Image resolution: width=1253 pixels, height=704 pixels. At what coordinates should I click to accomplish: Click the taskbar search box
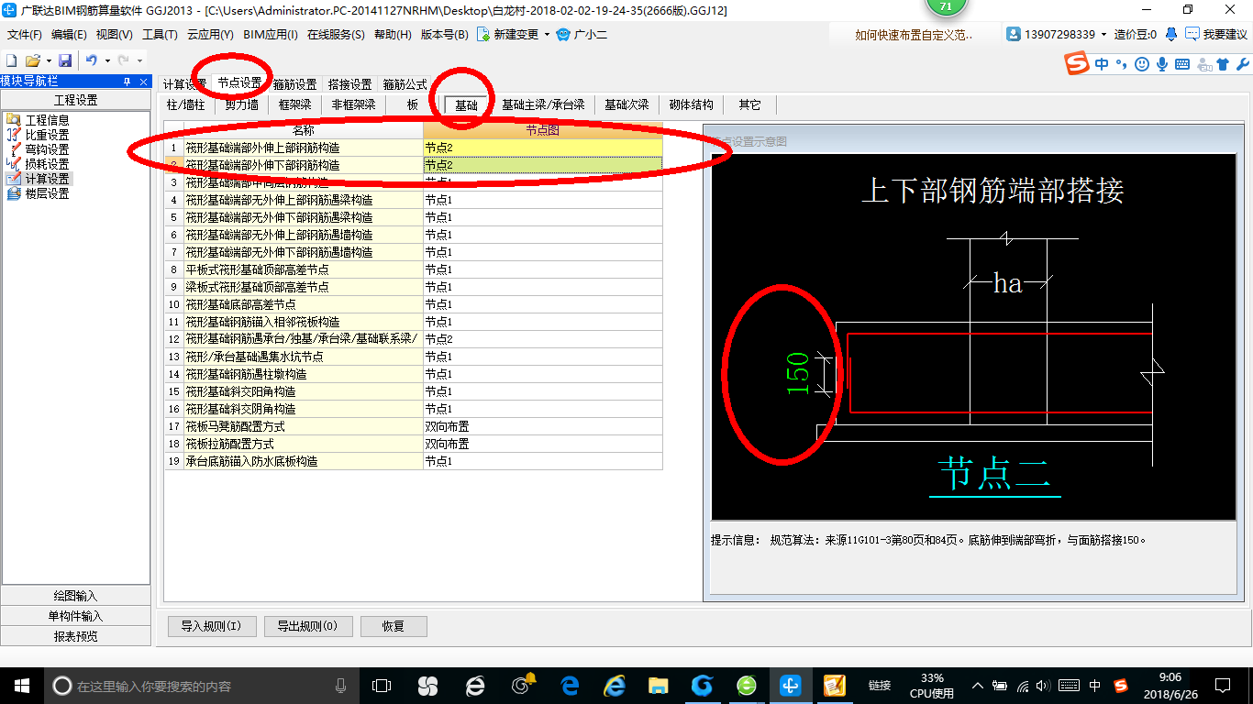202,686
